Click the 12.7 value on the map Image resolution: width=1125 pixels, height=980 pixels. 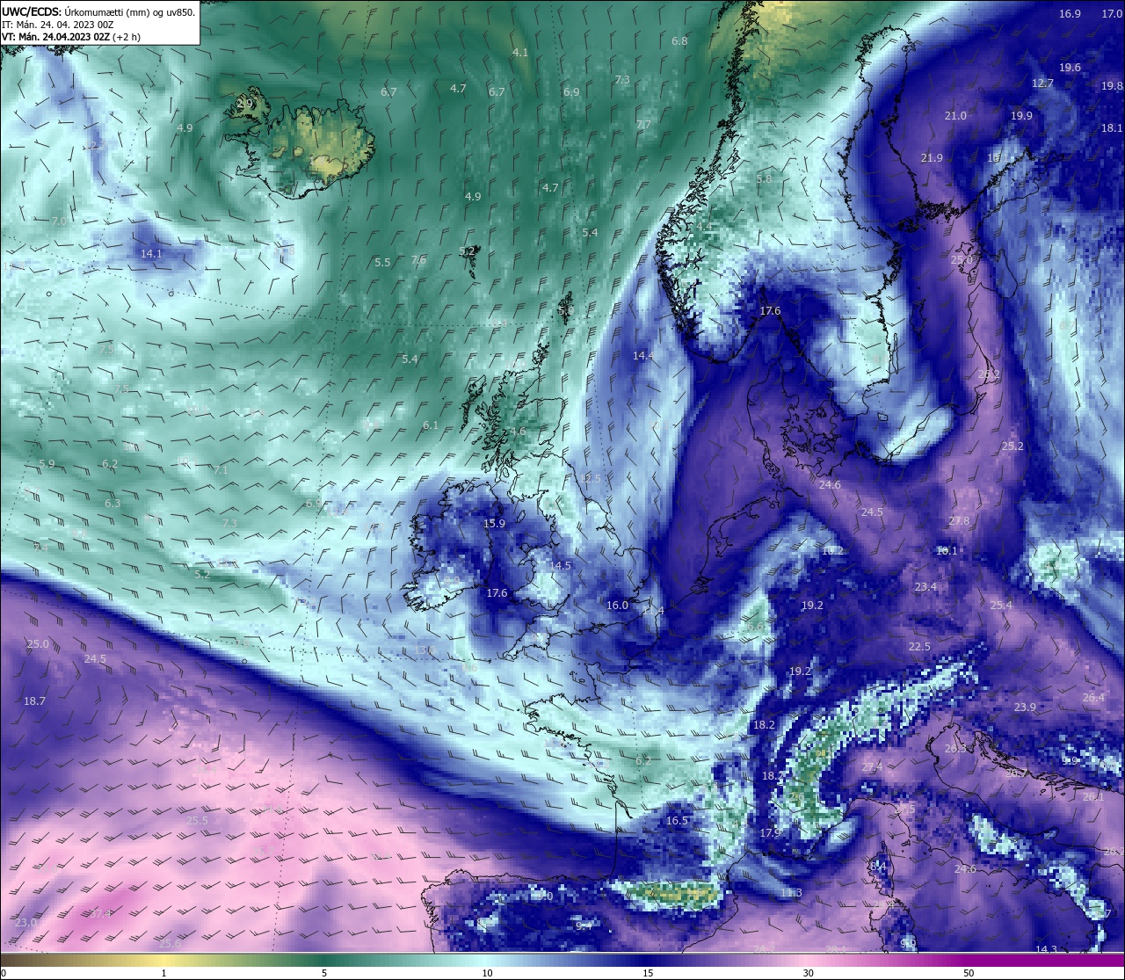(x=1042, y=83)
